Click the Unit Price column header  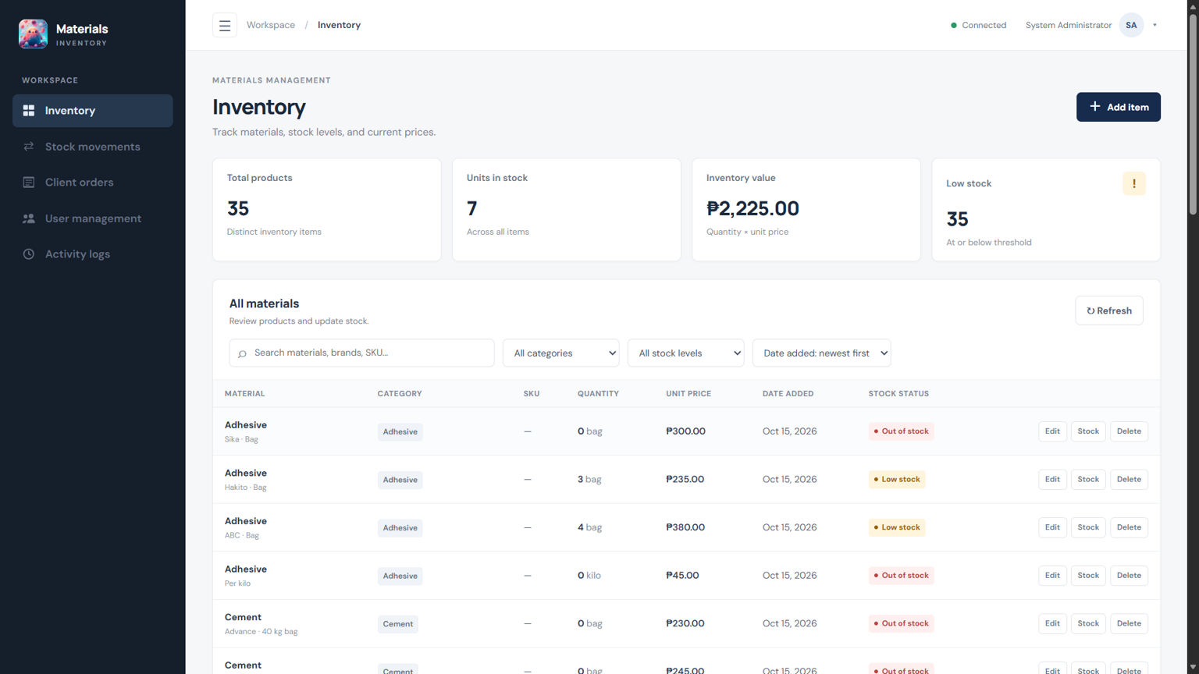point(688,394)
